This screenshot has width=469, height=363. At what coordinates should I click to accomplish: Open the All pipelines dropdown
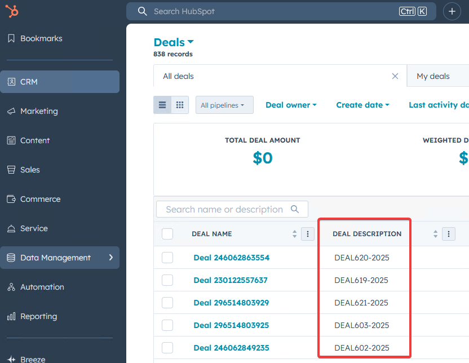click(x=224, y=105)
